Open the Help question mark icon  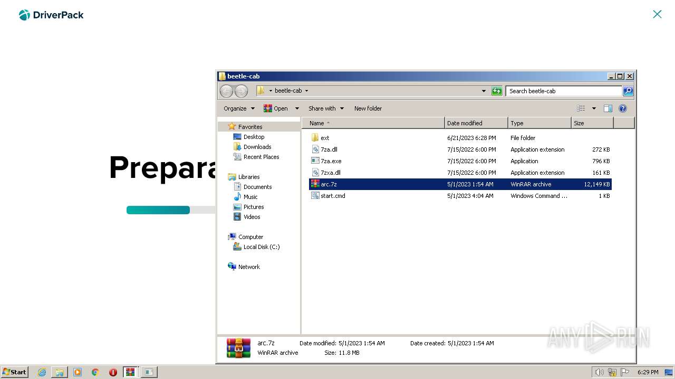click(x=623, y=108)
